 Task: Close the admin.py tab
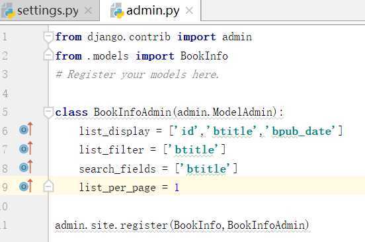(190, 11)
